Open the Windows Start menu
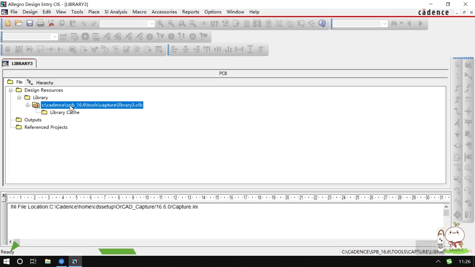The width and height of the screenshot is (475, 267). coord(6,261)
